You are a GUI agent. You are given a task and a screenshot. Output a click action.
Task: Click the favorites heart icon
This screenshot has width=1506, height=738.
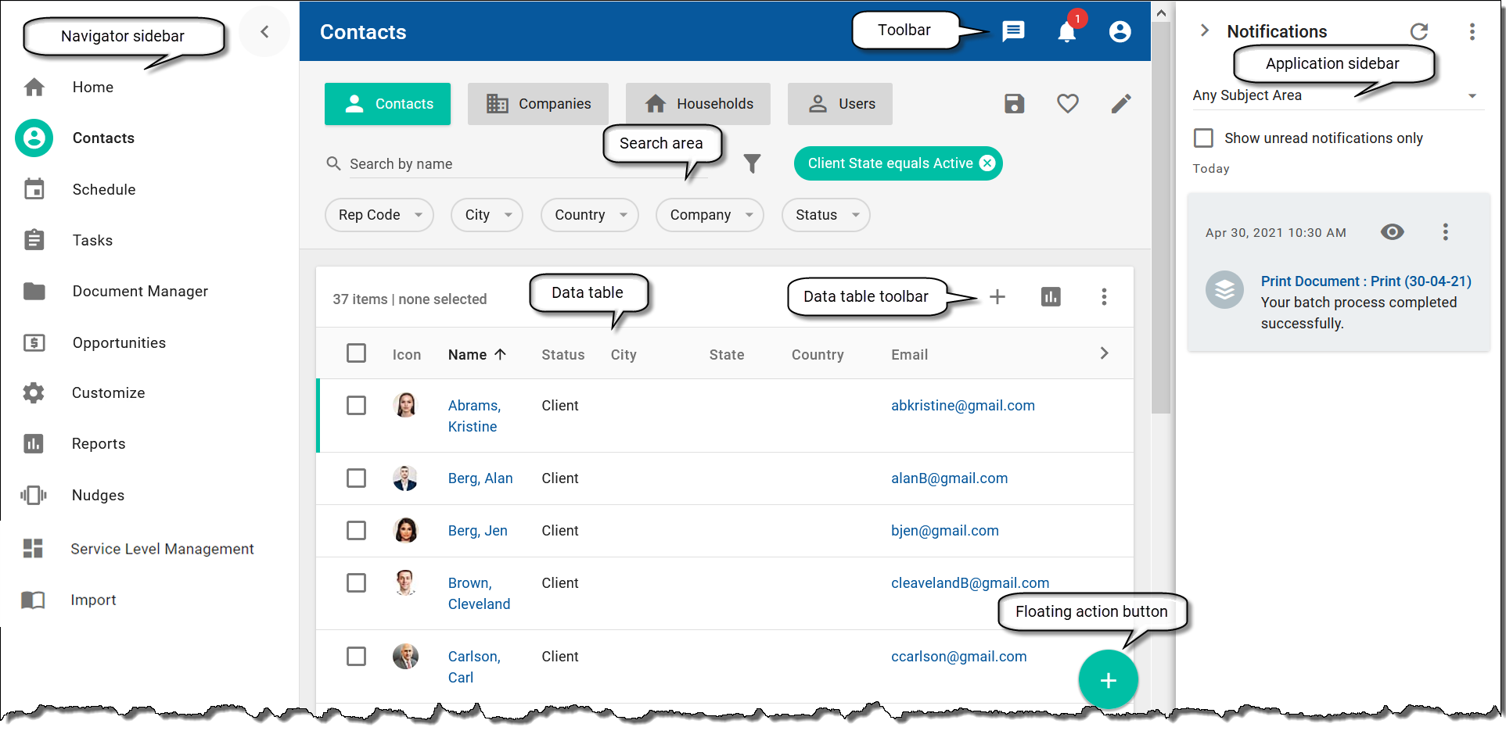point(1067,103)
